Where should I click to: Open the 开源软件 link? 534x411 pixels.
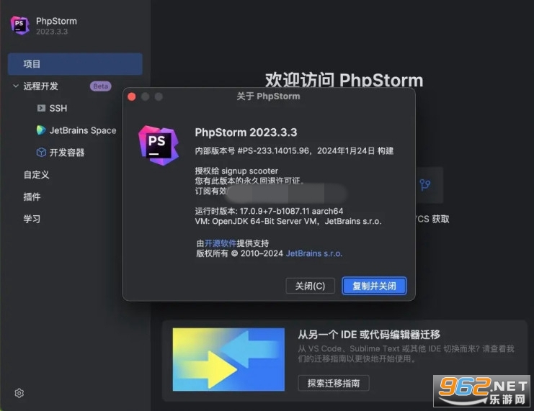click(x=221, y=243)
